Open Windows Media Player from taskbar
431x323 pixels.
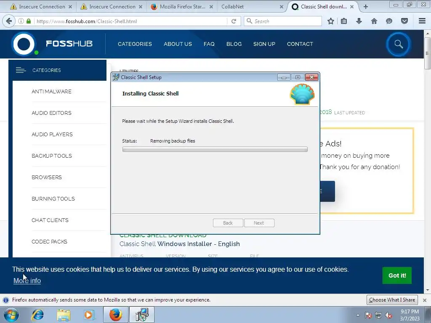coord(89,315)
